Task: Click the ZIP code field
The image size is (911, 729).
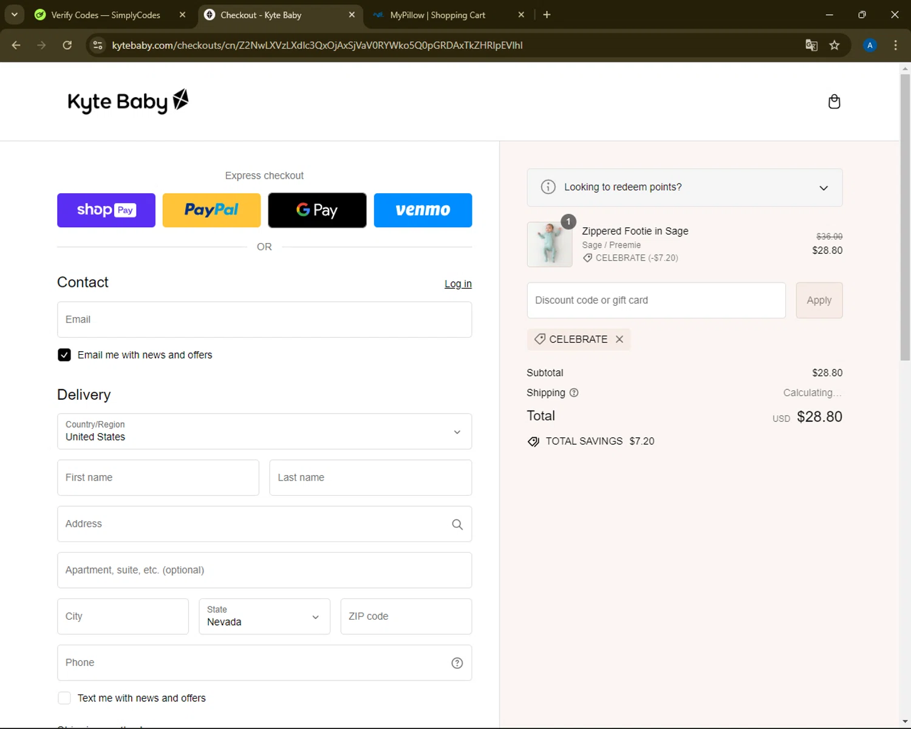Action: coord(406,616)
